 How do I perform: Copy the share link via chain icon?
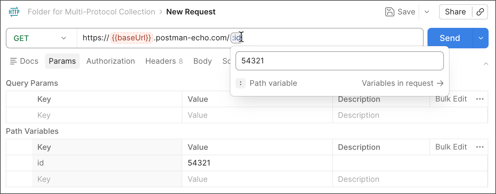tap(480, 12)
